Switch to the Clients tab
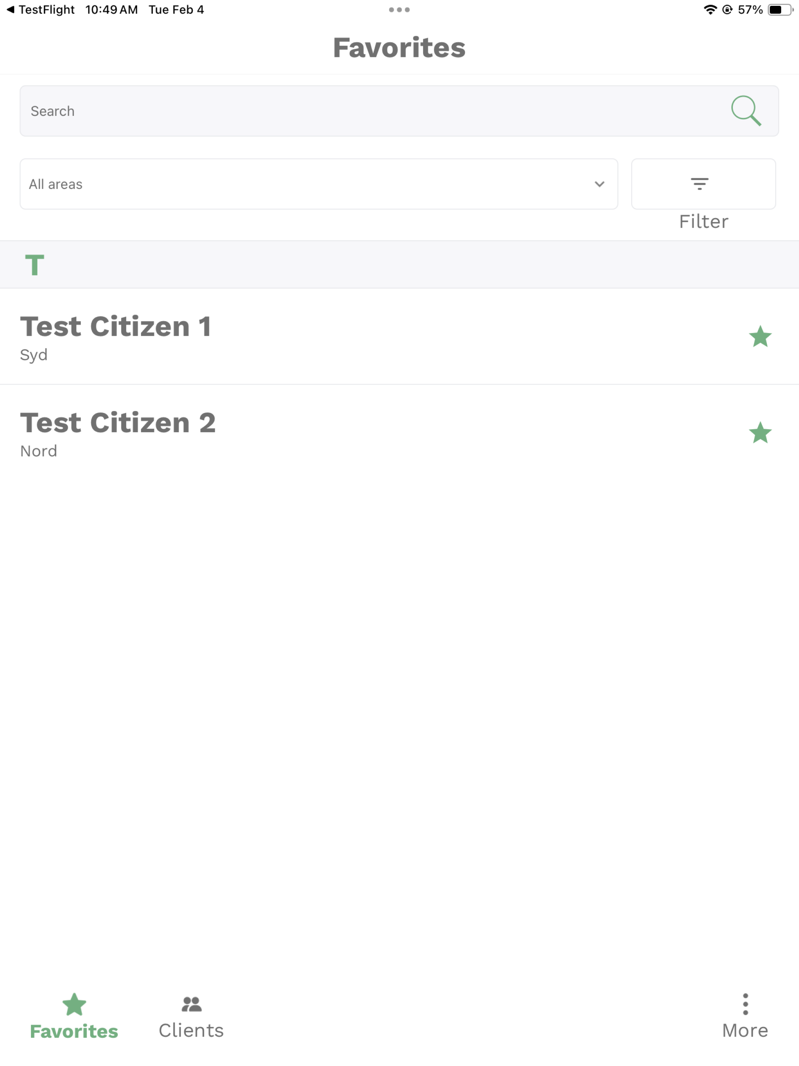 191,1017
